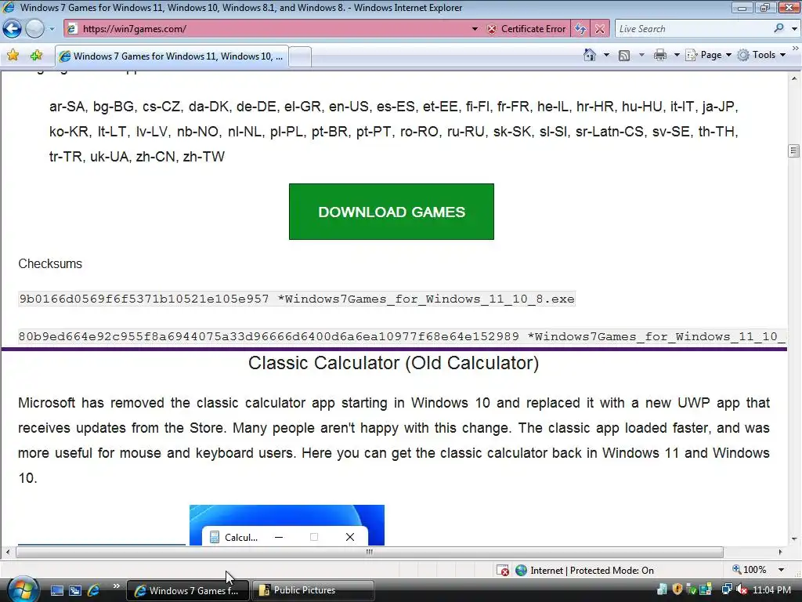Viewport: 802px width, 602px height.
Task: Open Favorites Center star icon
Action: click(x=13, y=56)
